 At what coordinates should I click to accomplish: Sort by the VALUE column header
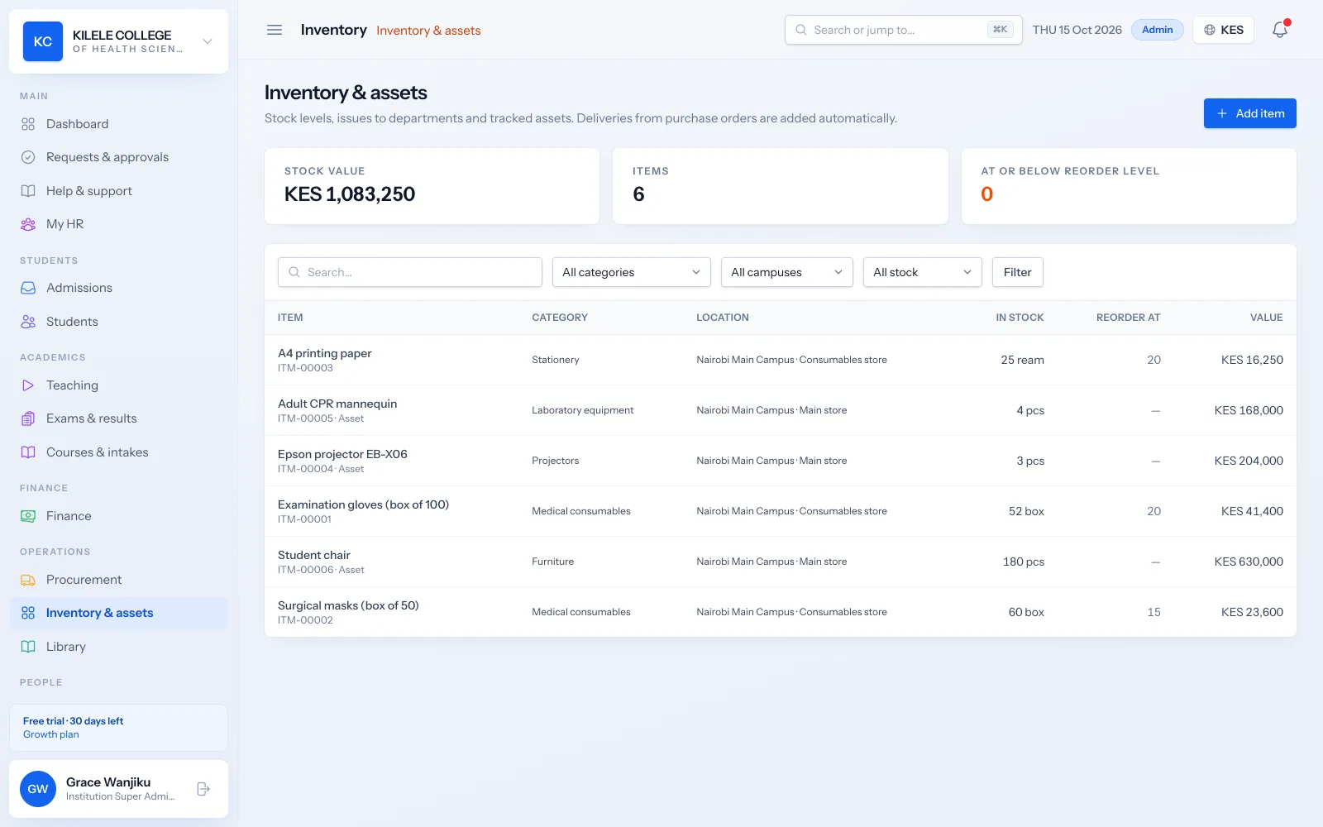coord(1266,318)
